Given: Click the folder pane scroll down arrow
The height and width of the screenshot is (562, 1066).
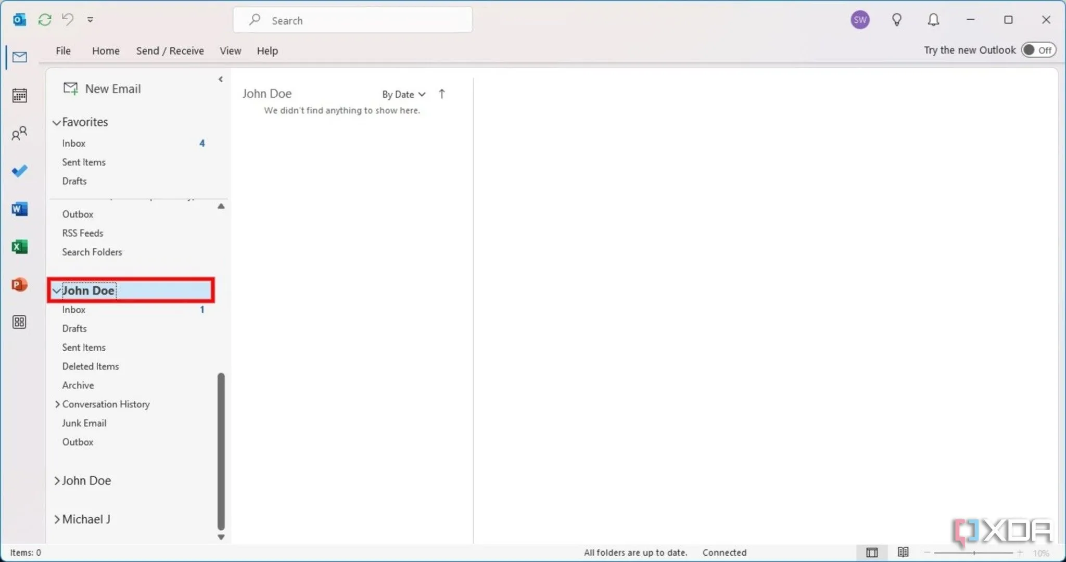Looking at the screenshot, I should (x=221, y=537).
